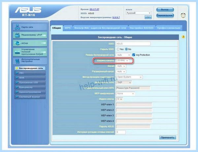Open the Беспроводная сеть menu item

30,68
